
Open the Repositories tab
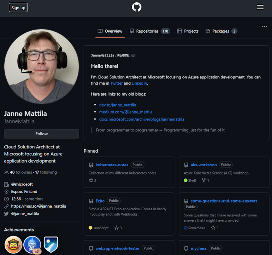click(x=150, y=31)
